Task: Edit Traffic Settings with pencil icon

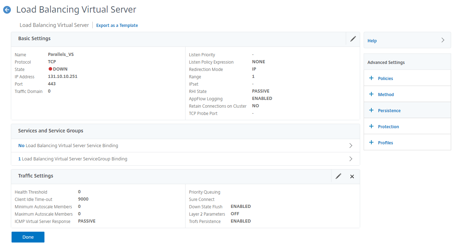Action: pos(338,176)
